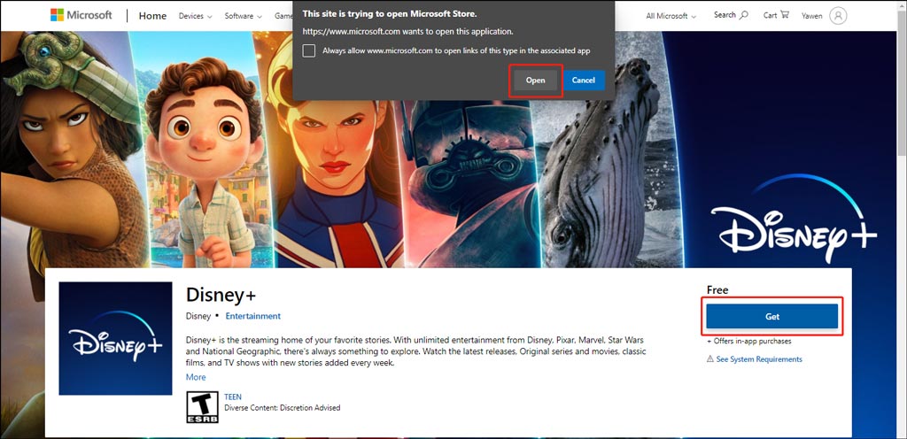Click the blue Get button
Image resolution: width=907 pixels, height=439 pixels.
pos(771,316)
